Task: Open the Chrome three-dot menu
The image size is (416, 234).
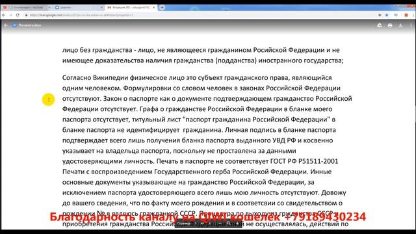Action: 413,15
